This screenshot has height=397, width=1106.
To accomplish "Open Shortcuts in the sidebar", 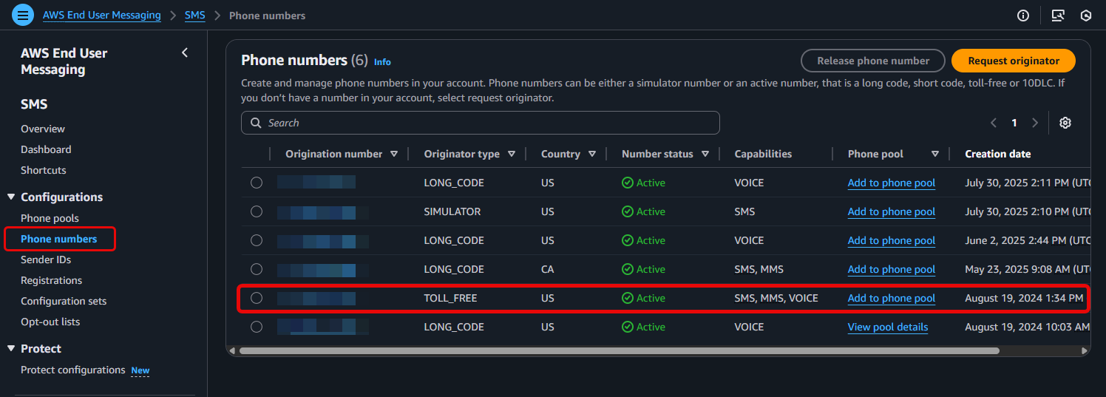I will click(44, 170).
